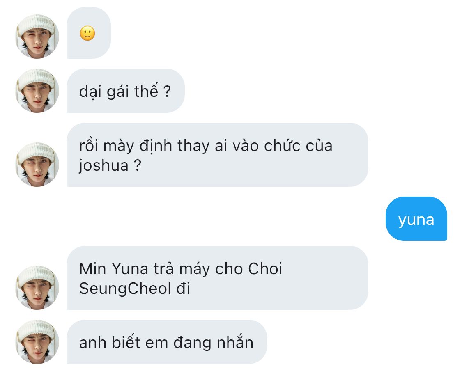This screenshot has width=462, height=371.
Task: Click the avatar beside the smiley emoji message
Action: [37, 37]
